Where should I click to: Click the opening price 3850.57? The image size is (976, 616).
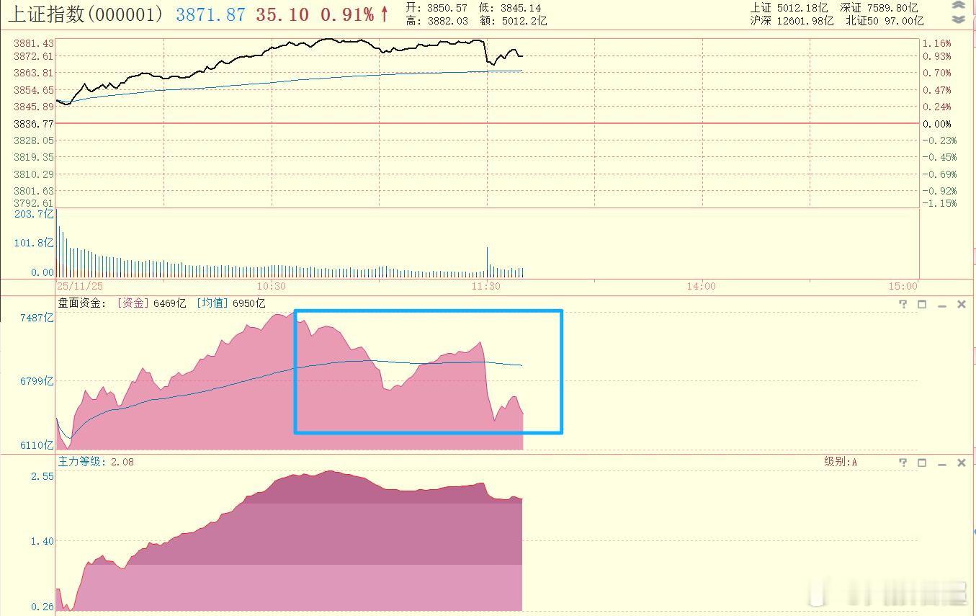447,8
